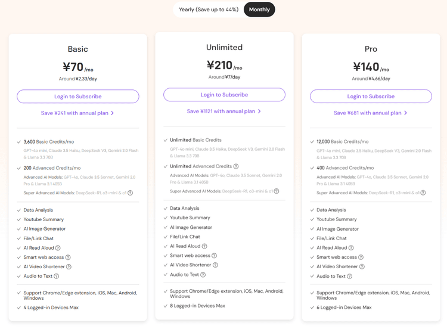Click AI Read Aloud help icon in Pro
Screen dimensions: 447x329
tap(351, 248)
